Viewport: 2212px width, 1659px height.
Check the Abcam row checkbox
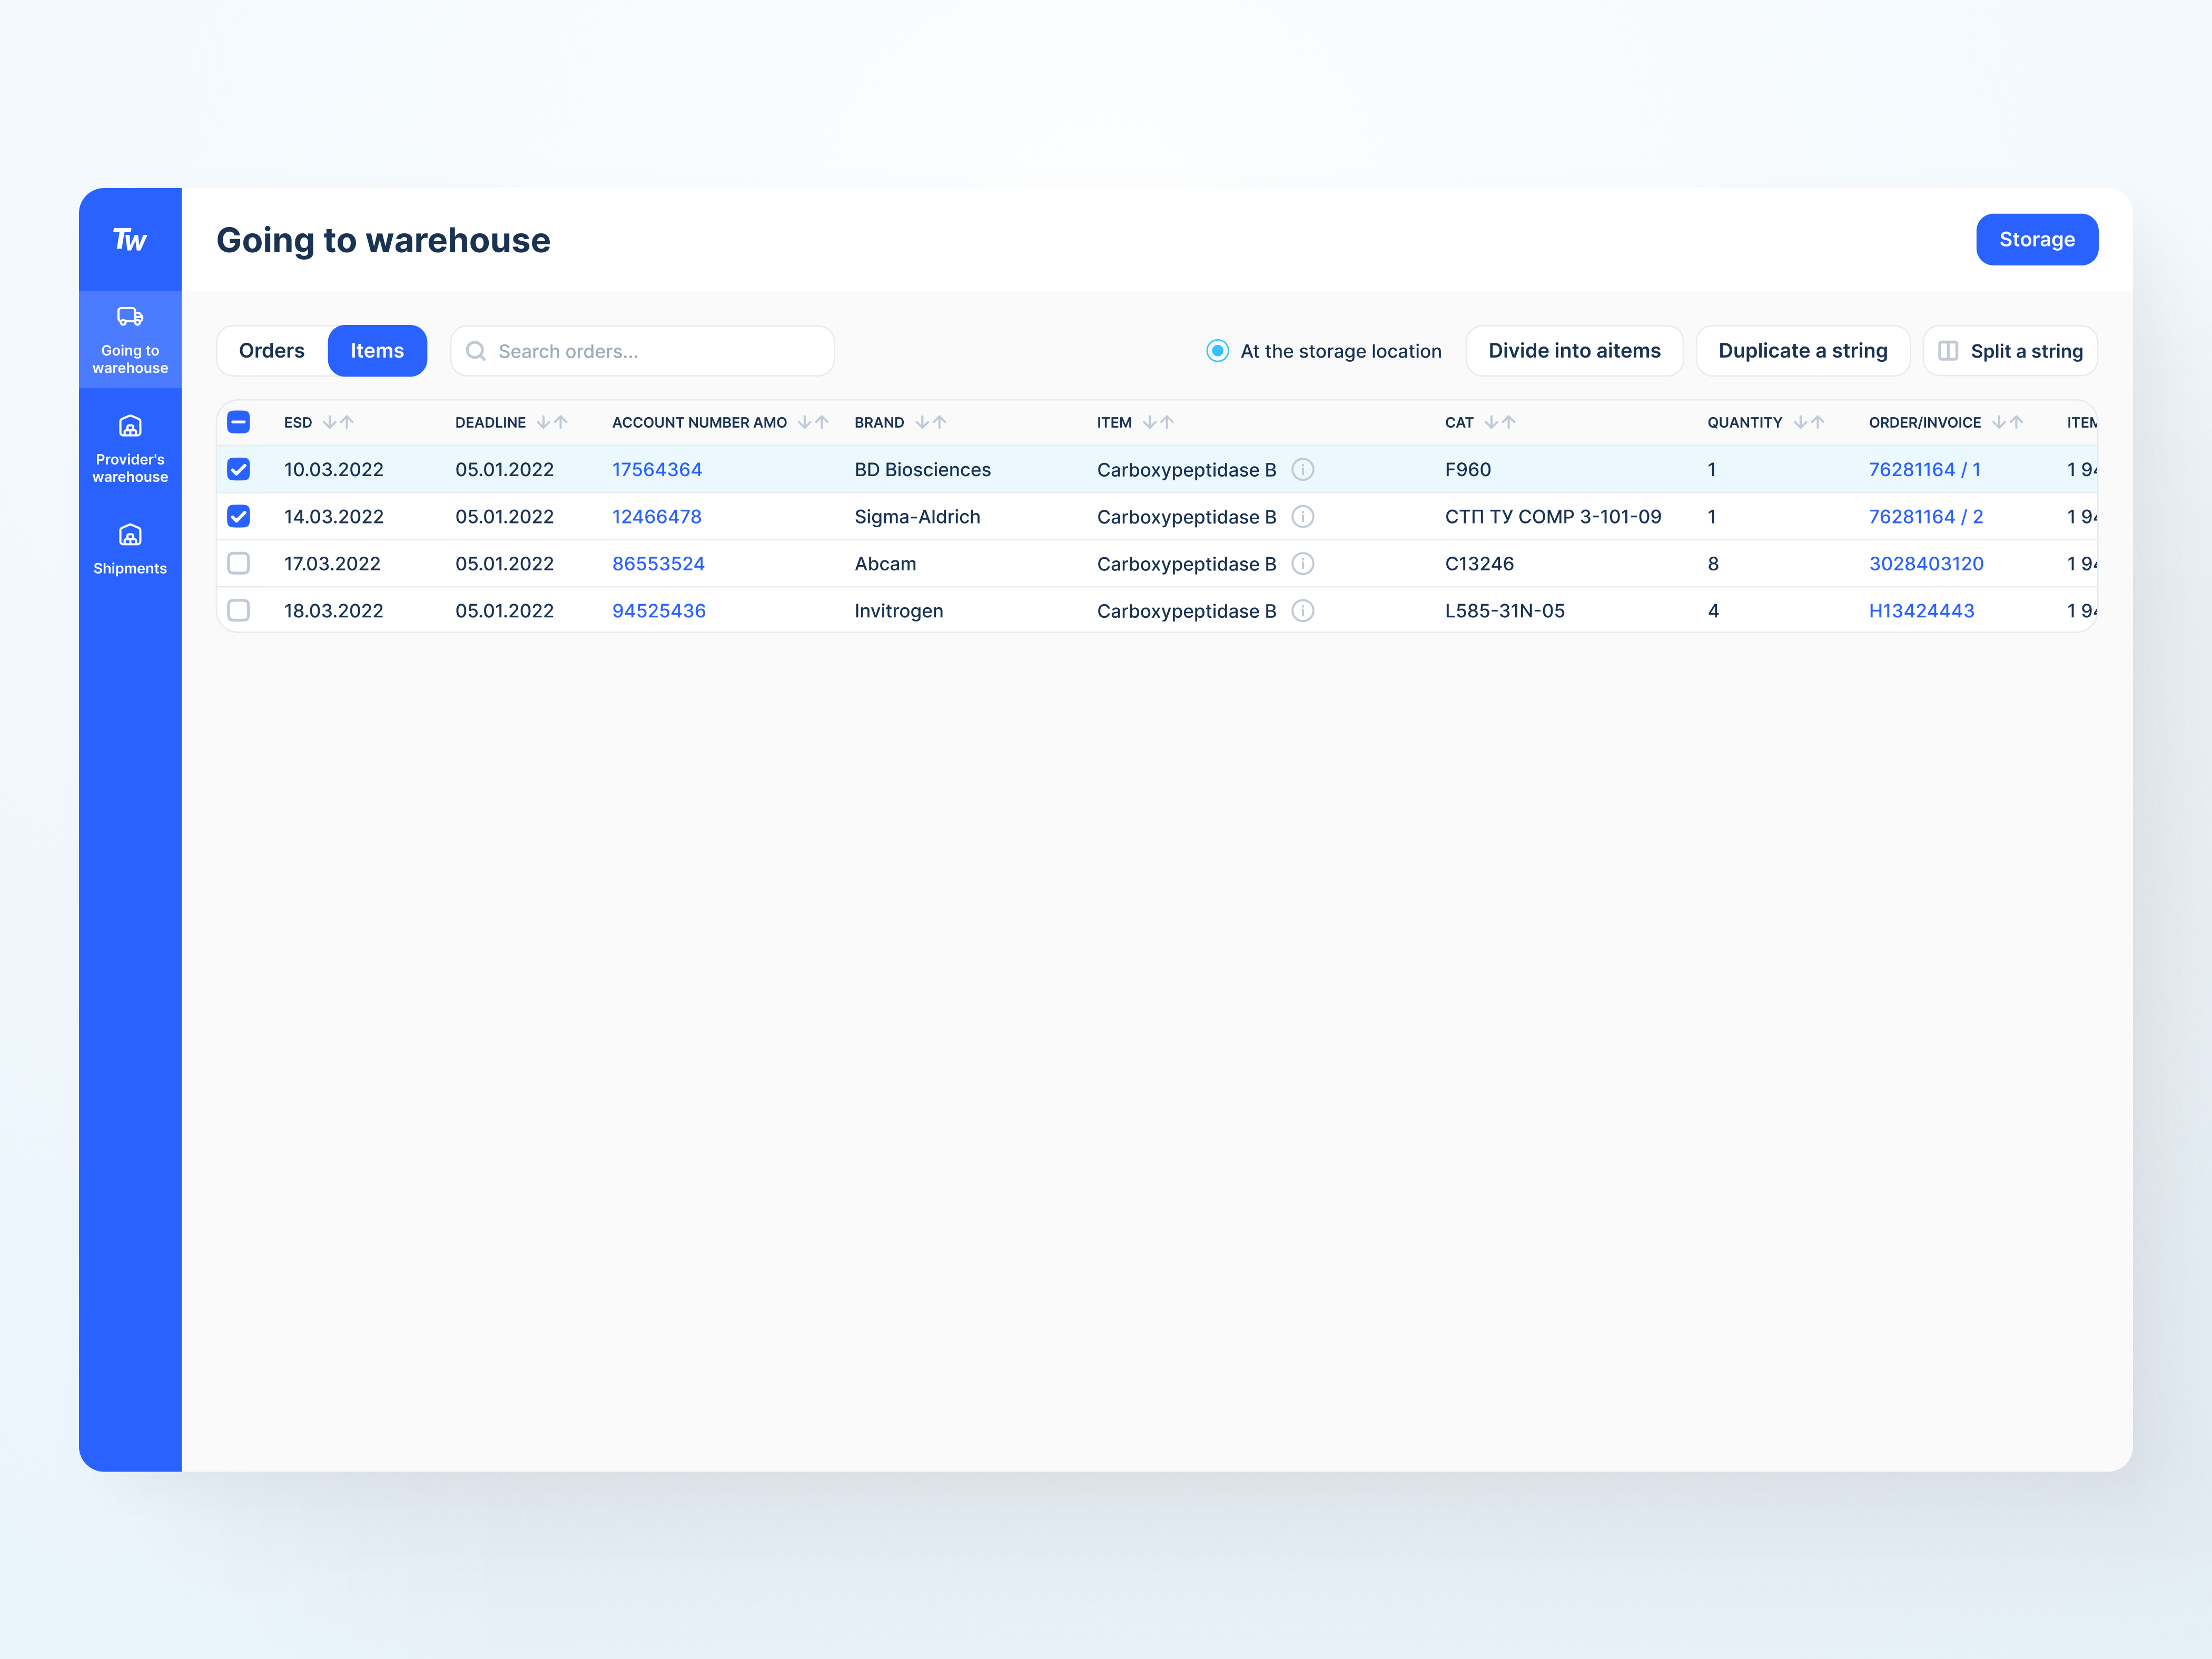[x=239, y=564]
